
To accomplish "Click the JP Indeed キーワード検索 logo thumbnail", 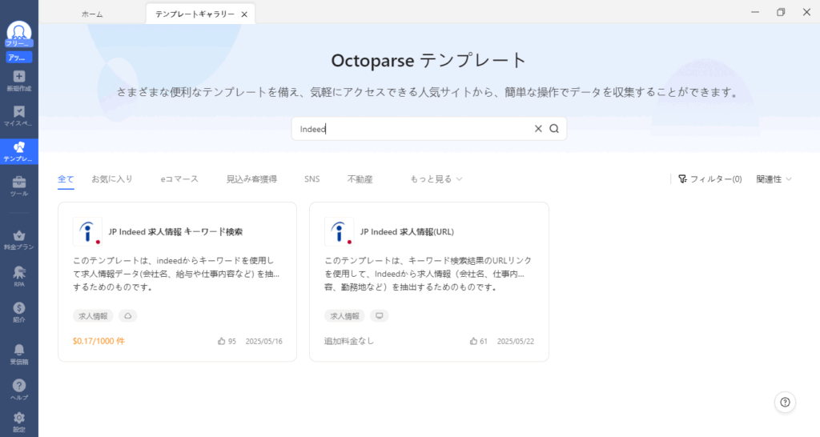I will tap(87, 231).
